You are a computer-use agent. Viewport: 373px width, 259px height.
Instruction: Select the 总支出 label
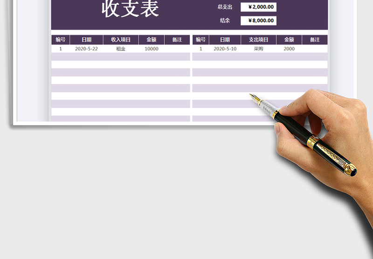click(225, 7)
